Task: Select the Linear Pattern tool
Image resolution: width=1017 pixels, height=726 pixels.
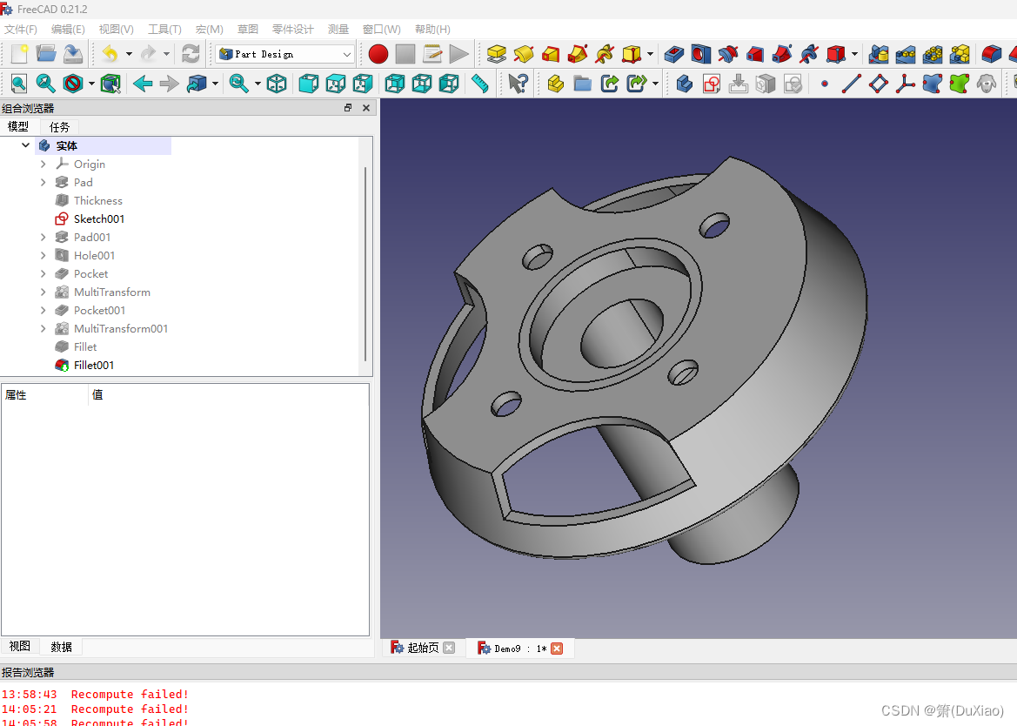Action: point(906,54)
